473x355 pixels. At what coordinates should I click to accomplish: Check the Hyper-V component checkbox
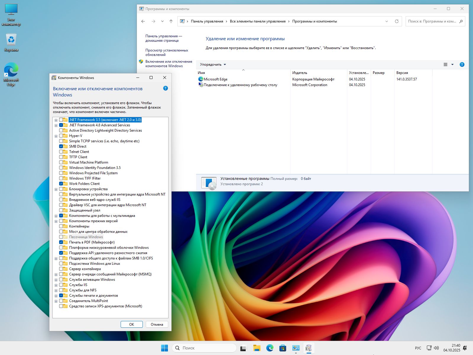click(x=61, y=136)
